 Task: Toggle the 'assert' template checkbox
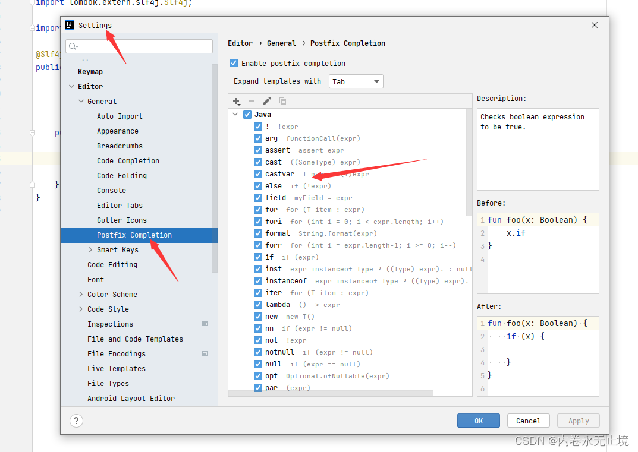pyautogui.click(x=258, y=150)
